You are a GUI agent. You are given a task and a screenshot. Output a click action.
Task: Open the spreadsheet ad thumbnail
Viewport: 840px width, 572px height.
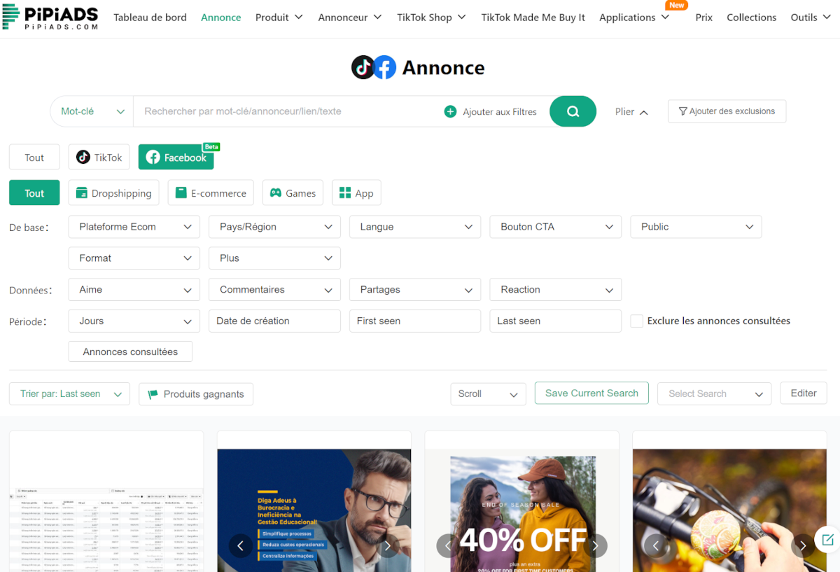coord(106,511)
